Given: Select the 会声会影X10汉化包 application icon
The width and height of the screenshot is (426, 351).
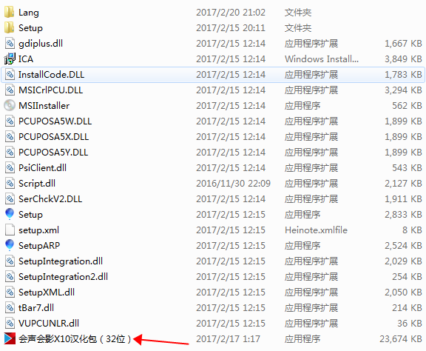Looking at the screenshot, I should pyautogui.click(x=10, y=338).
